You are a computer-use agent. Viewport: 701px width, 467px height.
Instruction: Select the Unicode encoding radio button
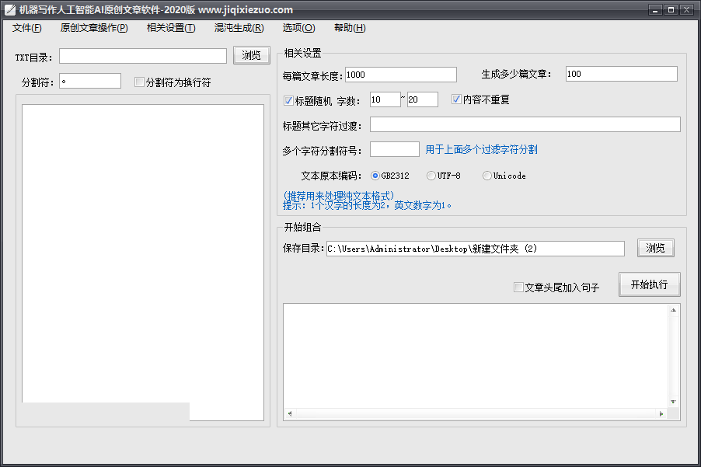coord(487,176)
